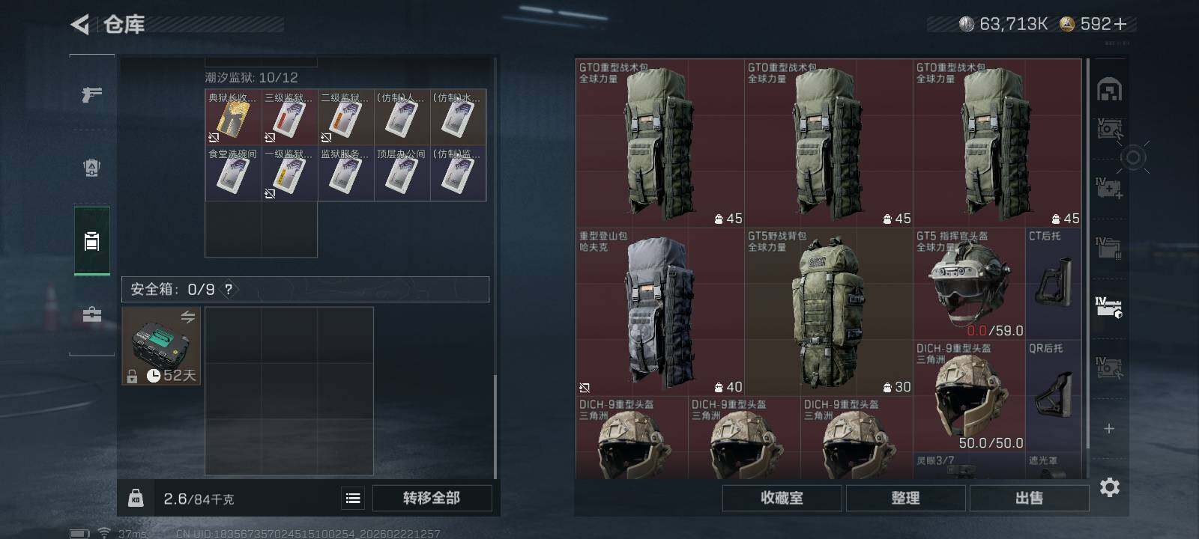Select the 典狱长 gold key card
The height and width of the screenshot is (539, 1199).
[233, 118]
